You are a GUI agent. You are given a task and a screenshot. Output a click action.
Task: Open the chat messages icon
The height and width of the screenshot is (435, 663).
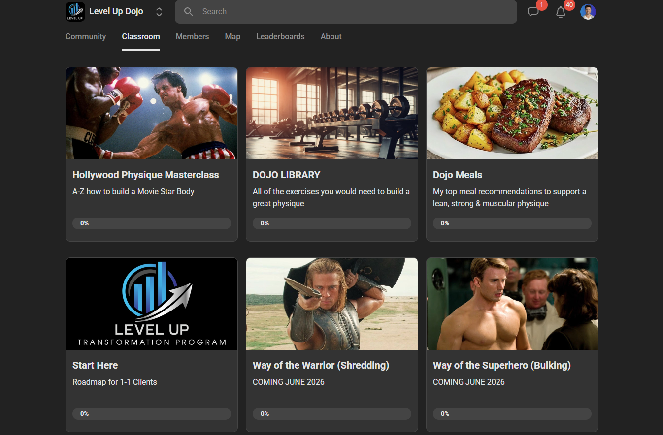click(533, 12)
